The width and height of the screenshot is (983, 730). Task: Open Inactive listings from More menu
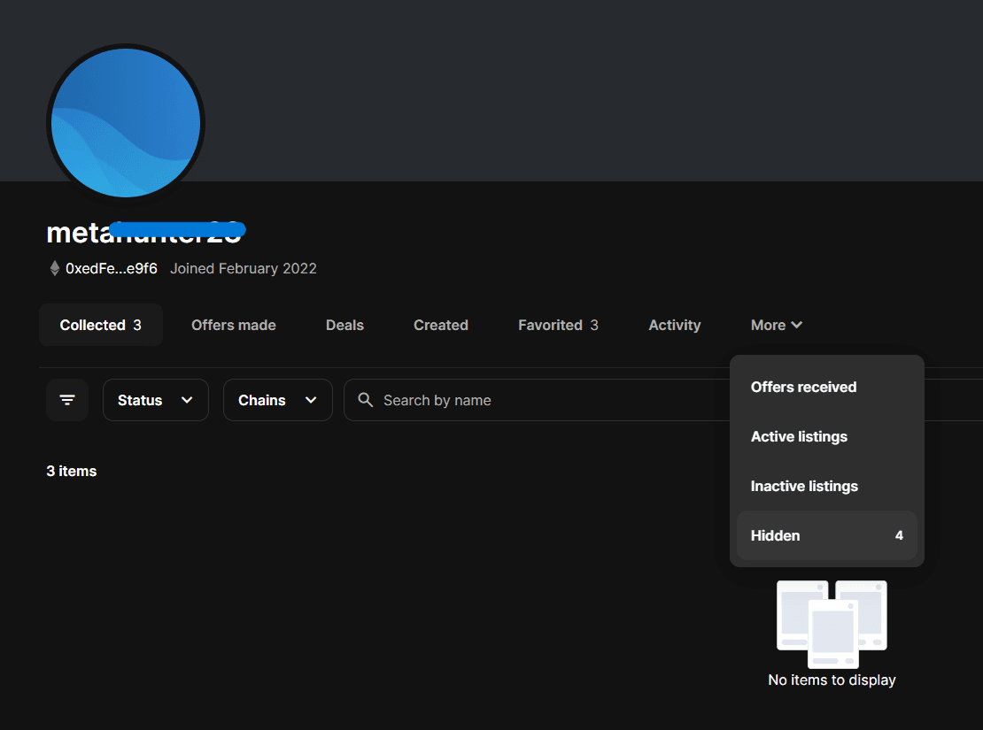pos(804,486)
